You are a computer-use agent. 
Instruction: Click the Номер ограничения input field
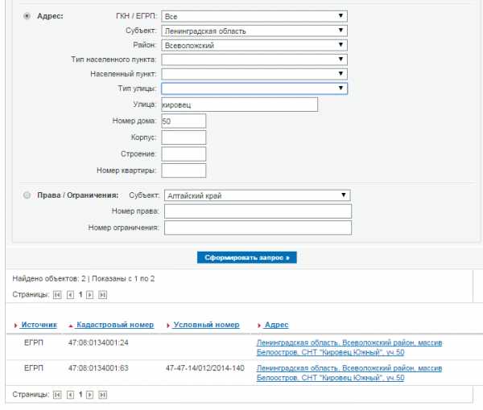click(x=258, y=228)
